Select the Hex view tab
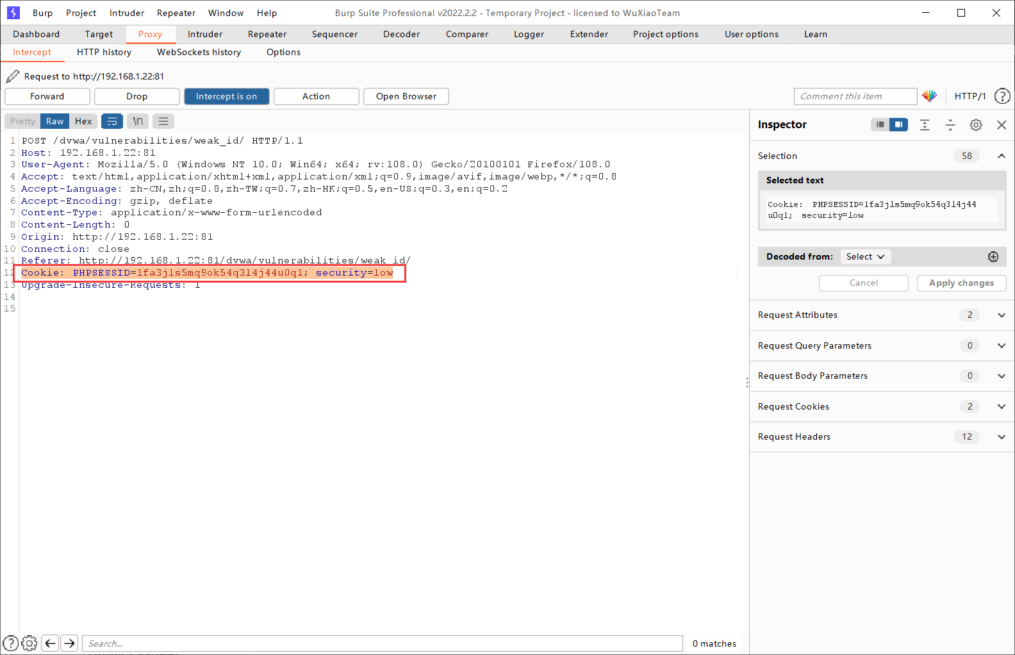The height and width of the screenshot is (655, 1015). click(x=83, y=121)
